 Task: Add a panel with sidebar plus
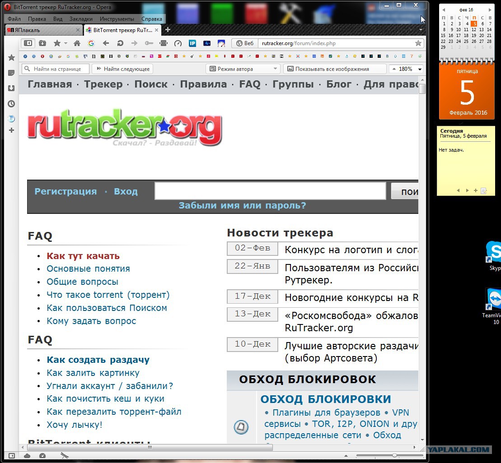[11, 130]
